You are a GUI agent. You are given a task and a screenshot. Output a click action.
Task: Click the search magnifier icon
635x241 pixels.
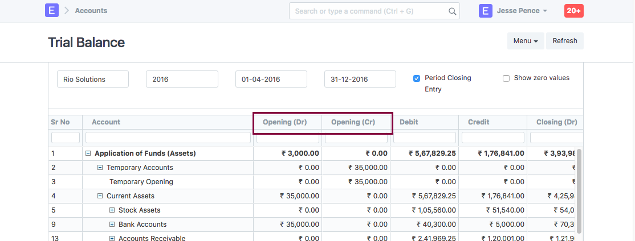click(452, 11)
